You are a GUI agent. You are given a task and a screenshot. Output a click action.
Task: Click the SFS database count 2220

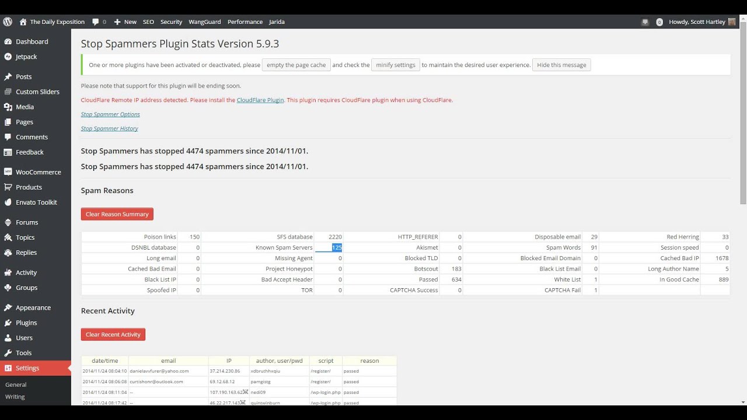click(335, 237)
